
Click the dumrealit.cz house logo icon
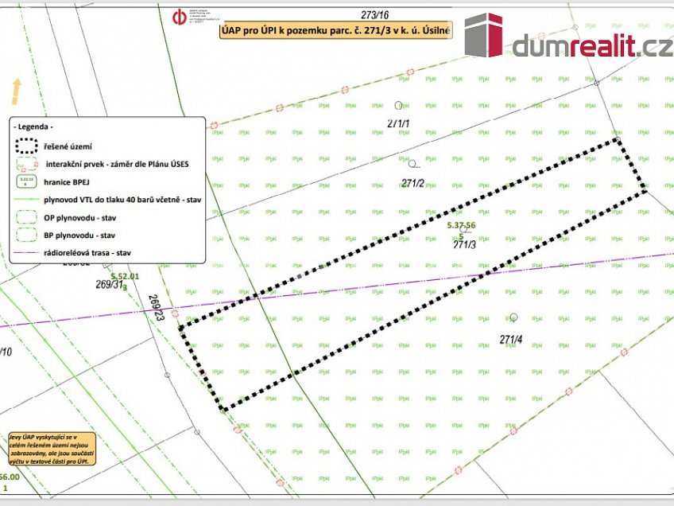(x=483, y=36)
